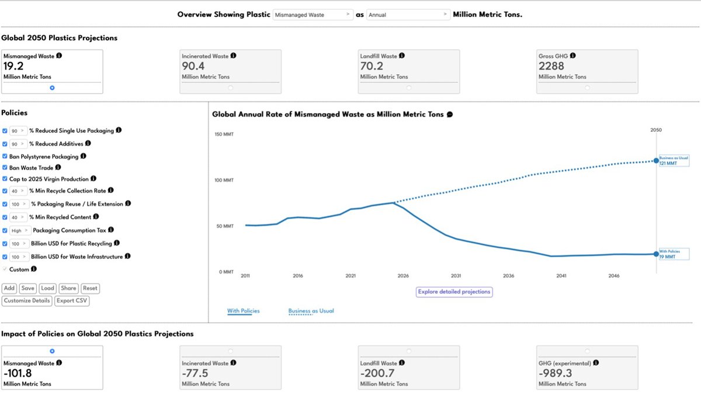Click Explore detailed projections button
Viewport: 701px width, 400px height.
point(454,292)
